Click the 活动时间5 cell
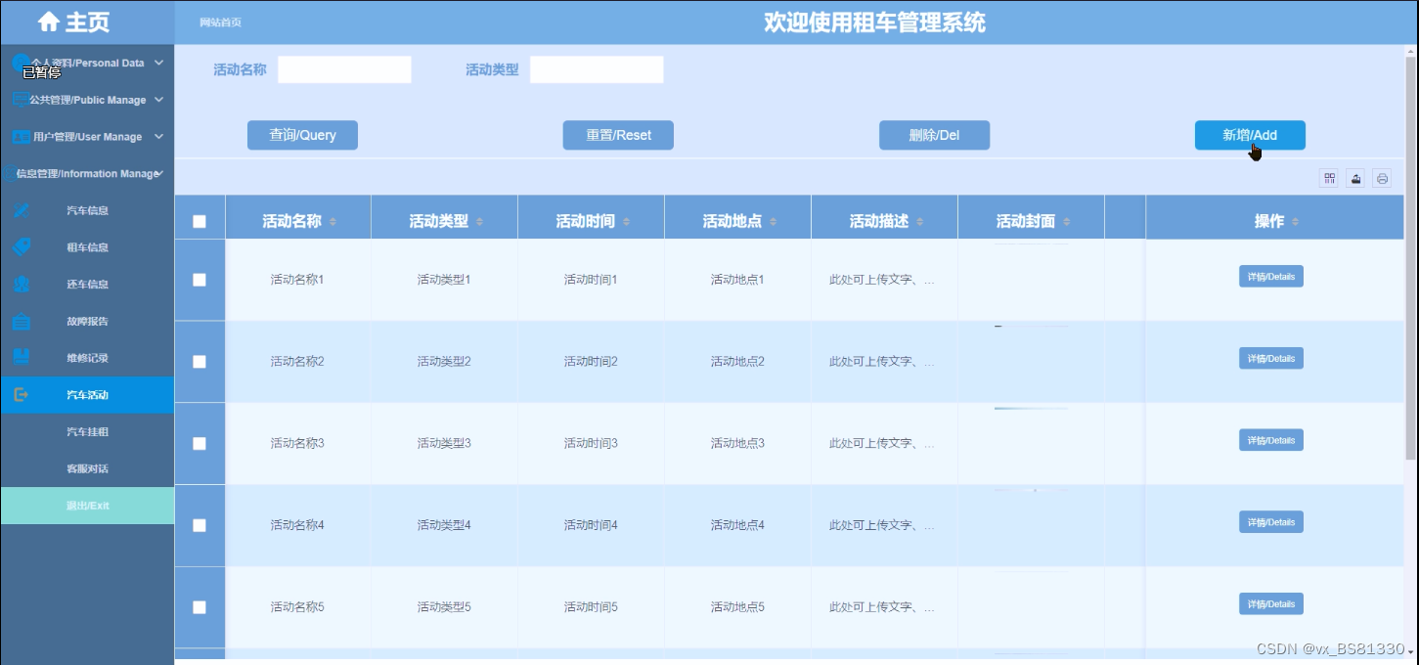The image size is (1419, 665). (591, 607)
